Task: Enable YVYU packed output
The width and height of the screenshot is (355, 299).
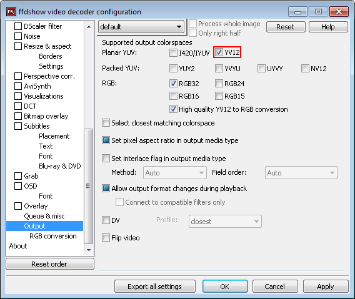Action: point(219,68)
